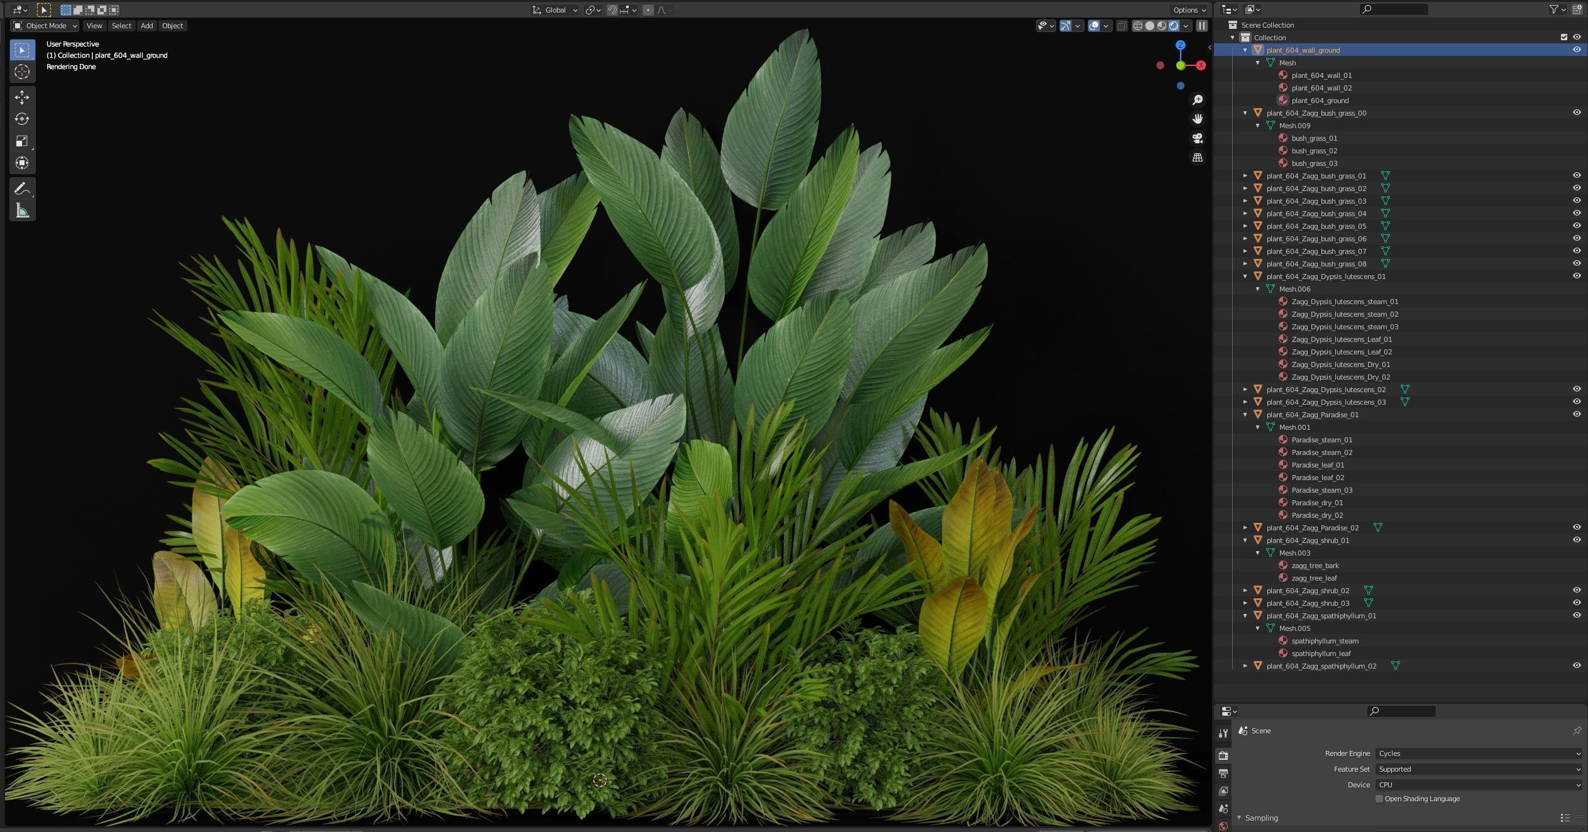
Task: Hide plant_604_wall_ground in viewport
Action: coord(1577,50)
